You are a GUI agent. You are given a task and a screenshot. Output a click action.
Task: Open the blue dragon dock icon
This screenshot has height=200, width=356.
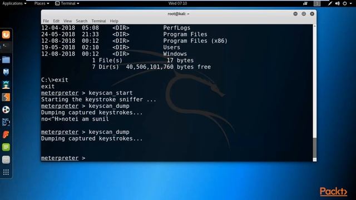click(6, 122)
